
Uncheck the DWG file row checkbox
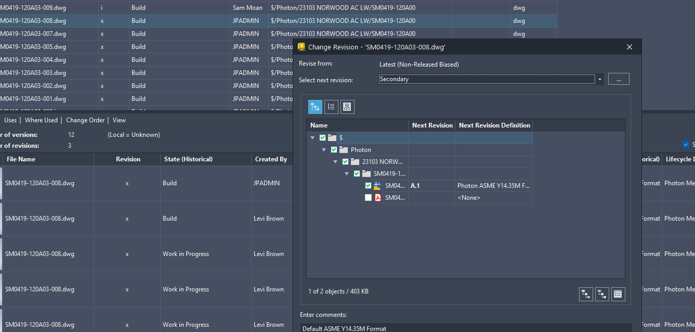368,186
